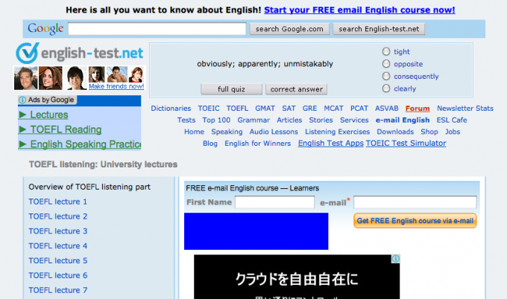507x299 pixels.
Task: Open the Speaking menu item
Action: tap(227, 132)
